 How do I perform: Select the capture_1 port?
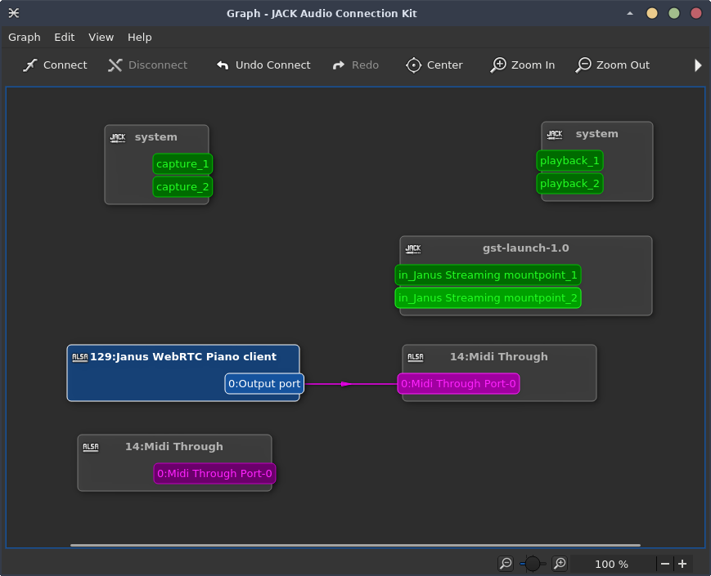click(182, 164)
